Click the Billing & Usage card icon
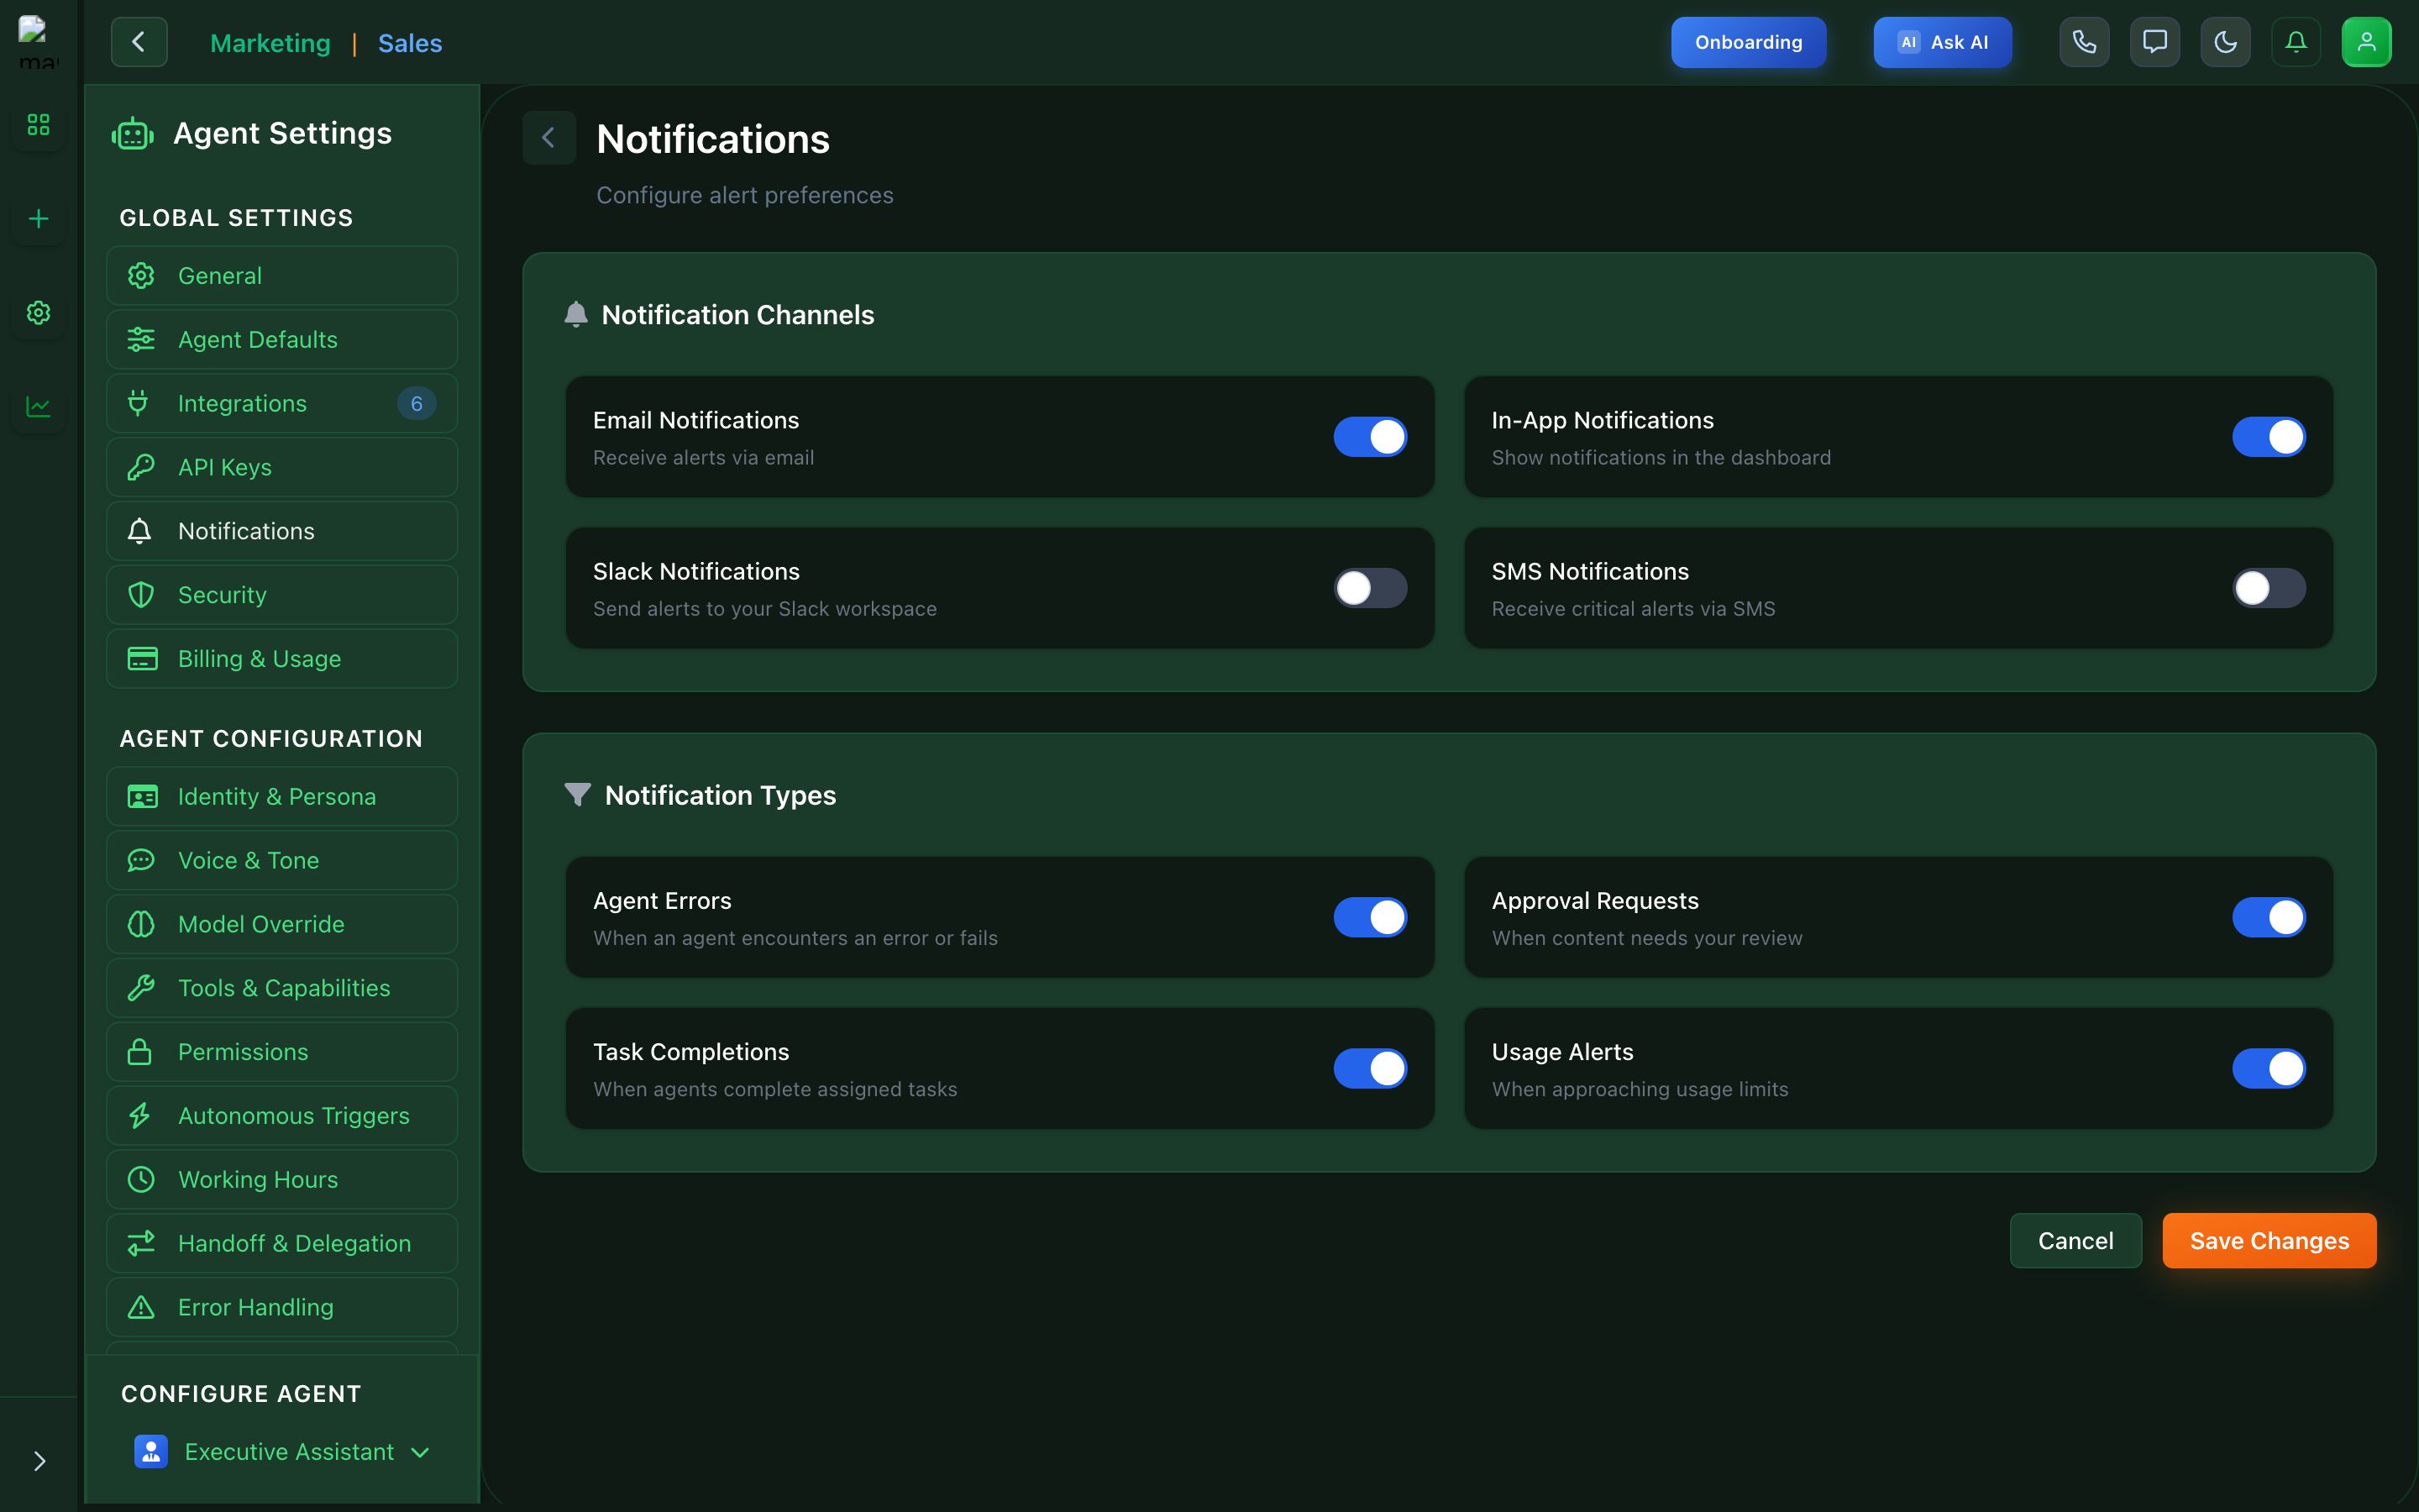2419x1512 pixels. point(142,659)
